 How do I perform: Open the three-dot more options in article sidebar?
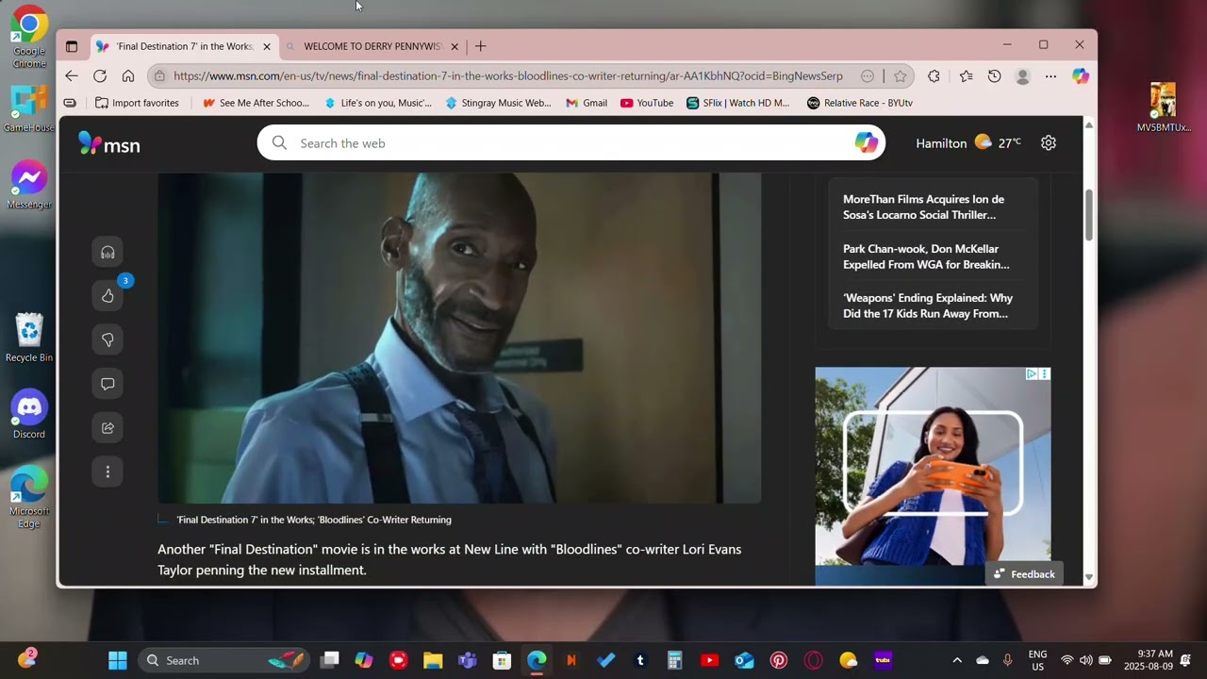(107, 472)
